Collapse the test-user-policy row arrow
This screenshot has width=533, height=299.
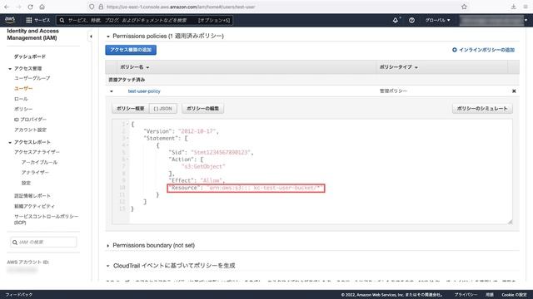tap(112, 91)
